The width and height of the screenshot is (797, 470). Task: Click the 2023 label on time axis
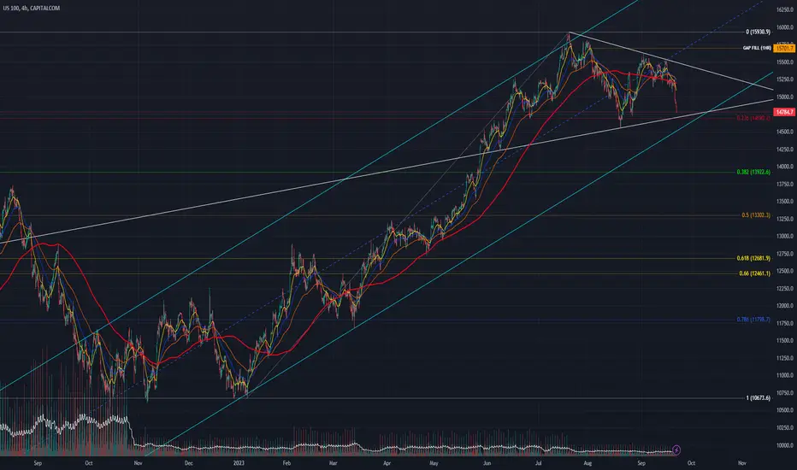239,463
